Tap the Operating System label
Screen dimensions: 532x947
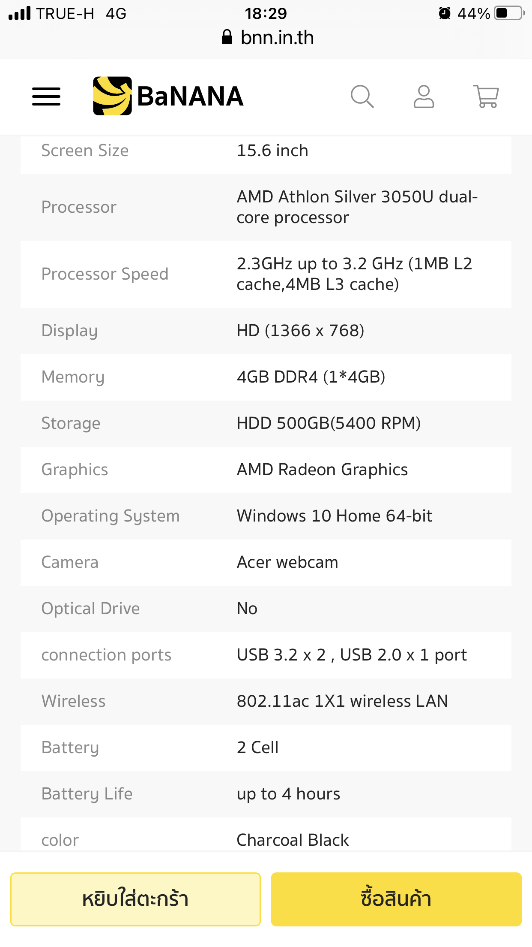(x=111, y=516)
